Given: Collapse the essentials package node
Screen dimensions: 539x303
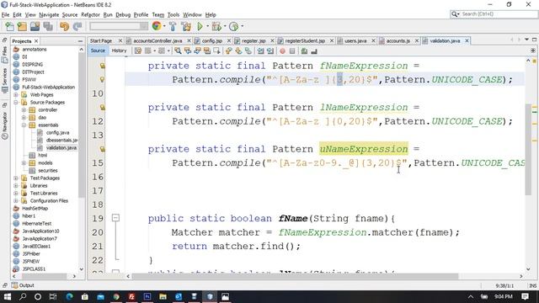Looking at the screenshot, I should 24,125.
